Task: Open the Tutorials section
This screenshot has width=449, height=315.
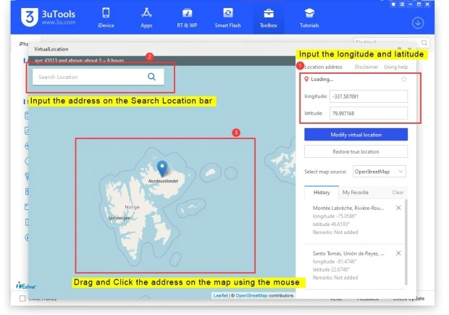Action: coord(309,18)
